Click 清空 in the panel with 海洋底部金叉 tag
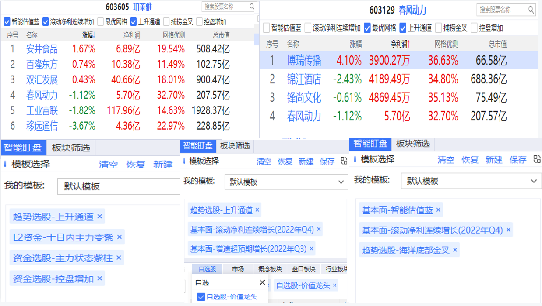This screenshot has width=542, height=306. pyautogui.click(x=446, y=160)
